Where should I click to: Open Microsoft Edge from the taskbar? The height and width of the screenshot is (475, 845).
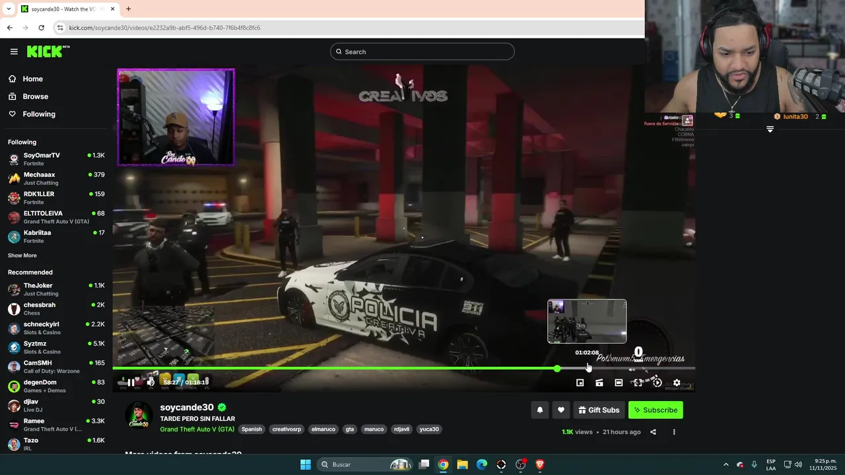(x=482, y=464)
